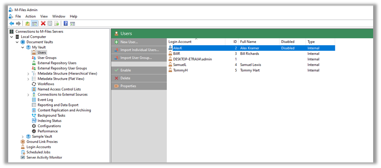Collapse the Local Computer node
The width and height of the screenshot is (381, 168).
pos(12,37)
